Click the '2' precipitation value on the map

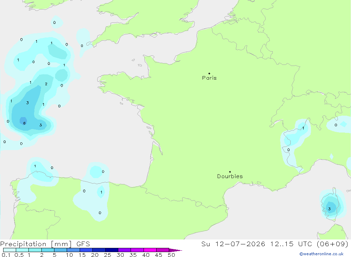(x=46, y=84)
